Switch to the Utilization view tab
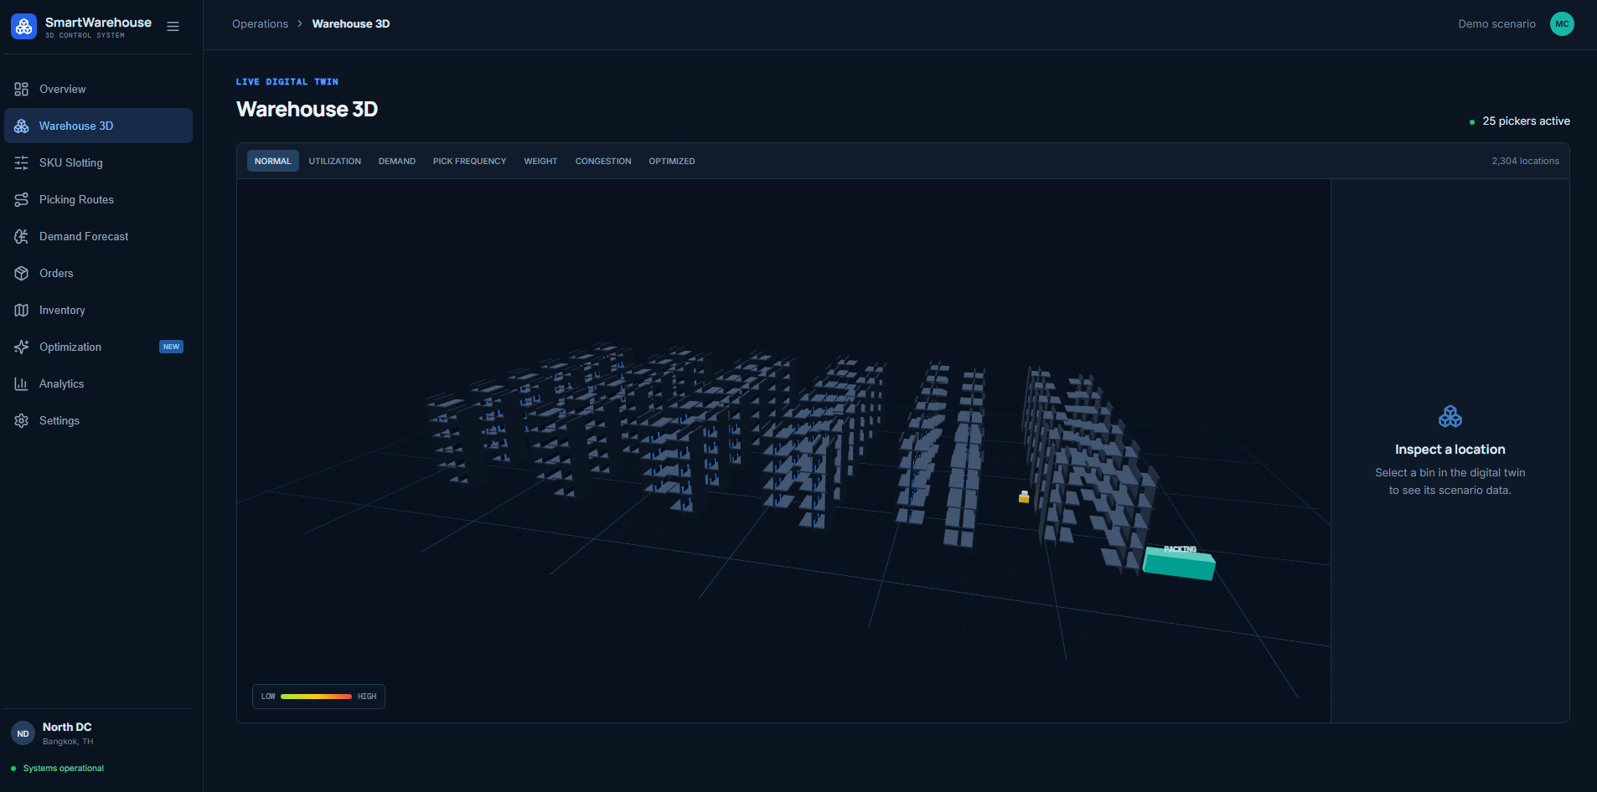 click(x=335, y=162)
